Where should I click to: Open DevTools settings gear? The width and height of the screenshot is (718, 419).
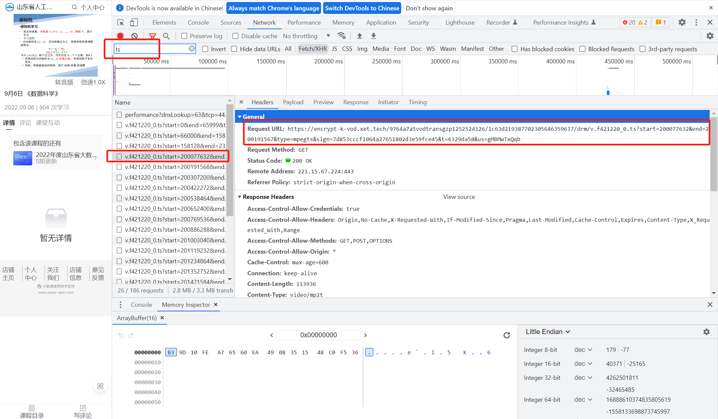coord(682,23)
